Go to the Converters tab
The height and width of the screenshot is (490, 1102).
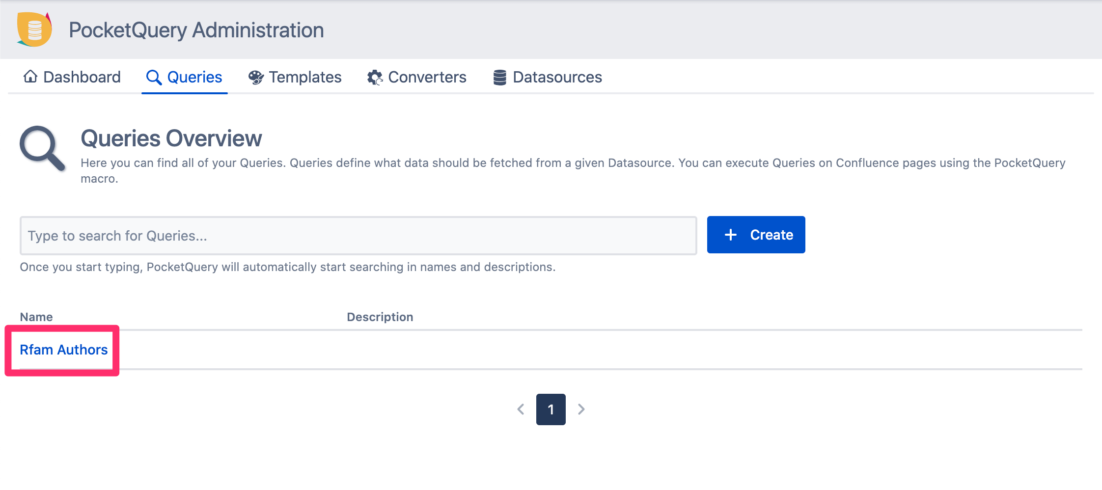tap(417, 77)
